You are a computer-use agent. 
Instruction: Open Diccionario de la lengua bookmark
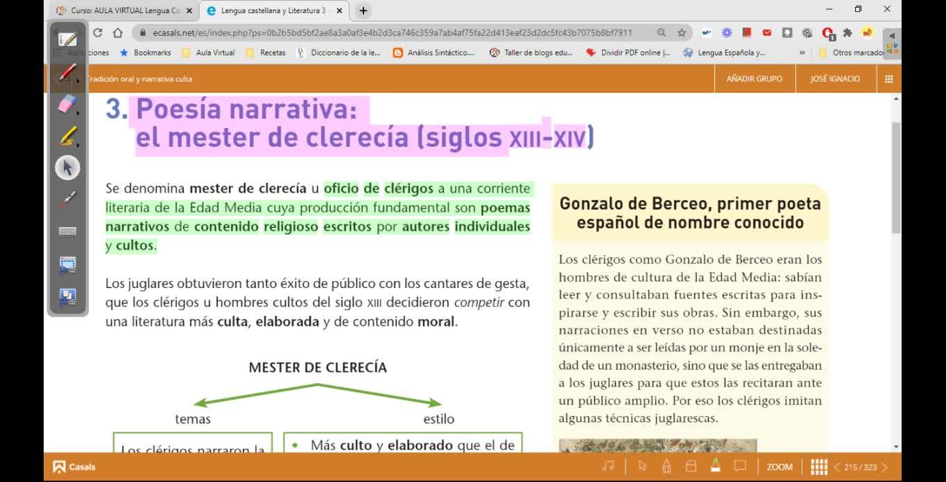(x=339, y=53)
